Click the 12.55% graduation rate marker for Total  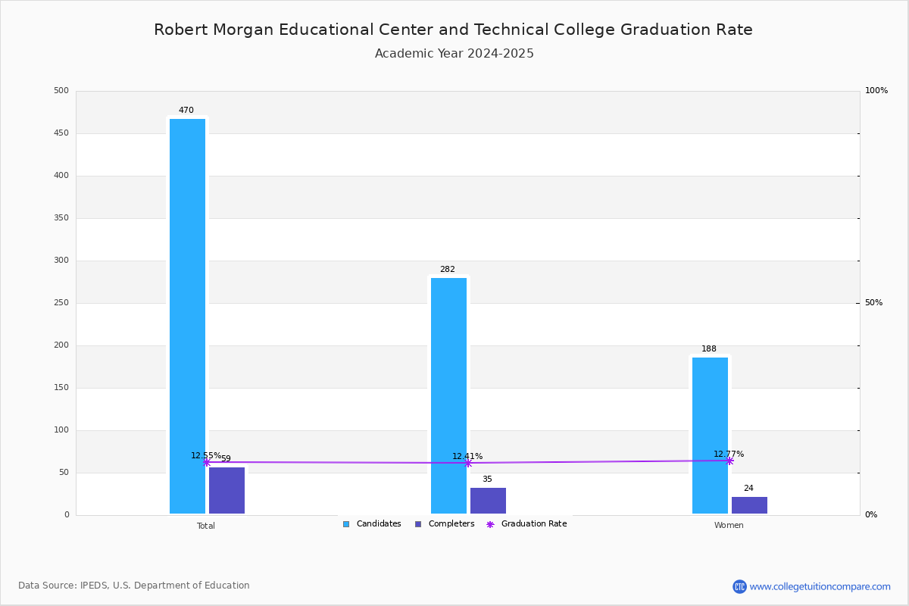(206, 462)
